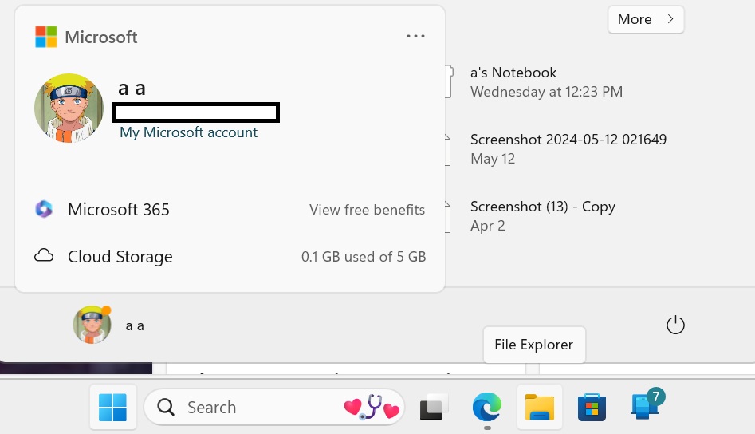Click Microsoft 365 label
Viewport: 755px width, 434px height.
pyautogui.click(x=119, y=210)
